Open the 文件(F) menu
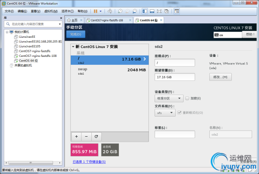Viewport: 259px width, 174px height. click(x=9, y=11)
